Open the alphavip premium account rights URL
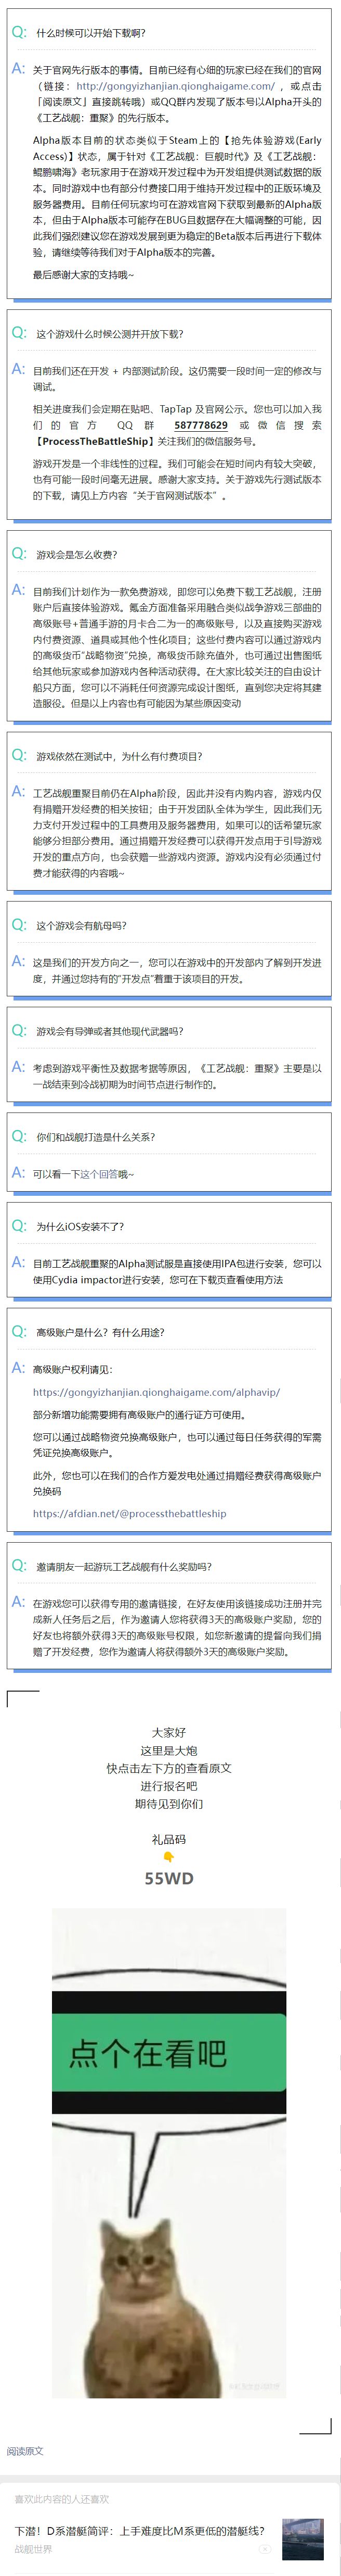This screenshot has width=341, height=2576. [155, 1391]
